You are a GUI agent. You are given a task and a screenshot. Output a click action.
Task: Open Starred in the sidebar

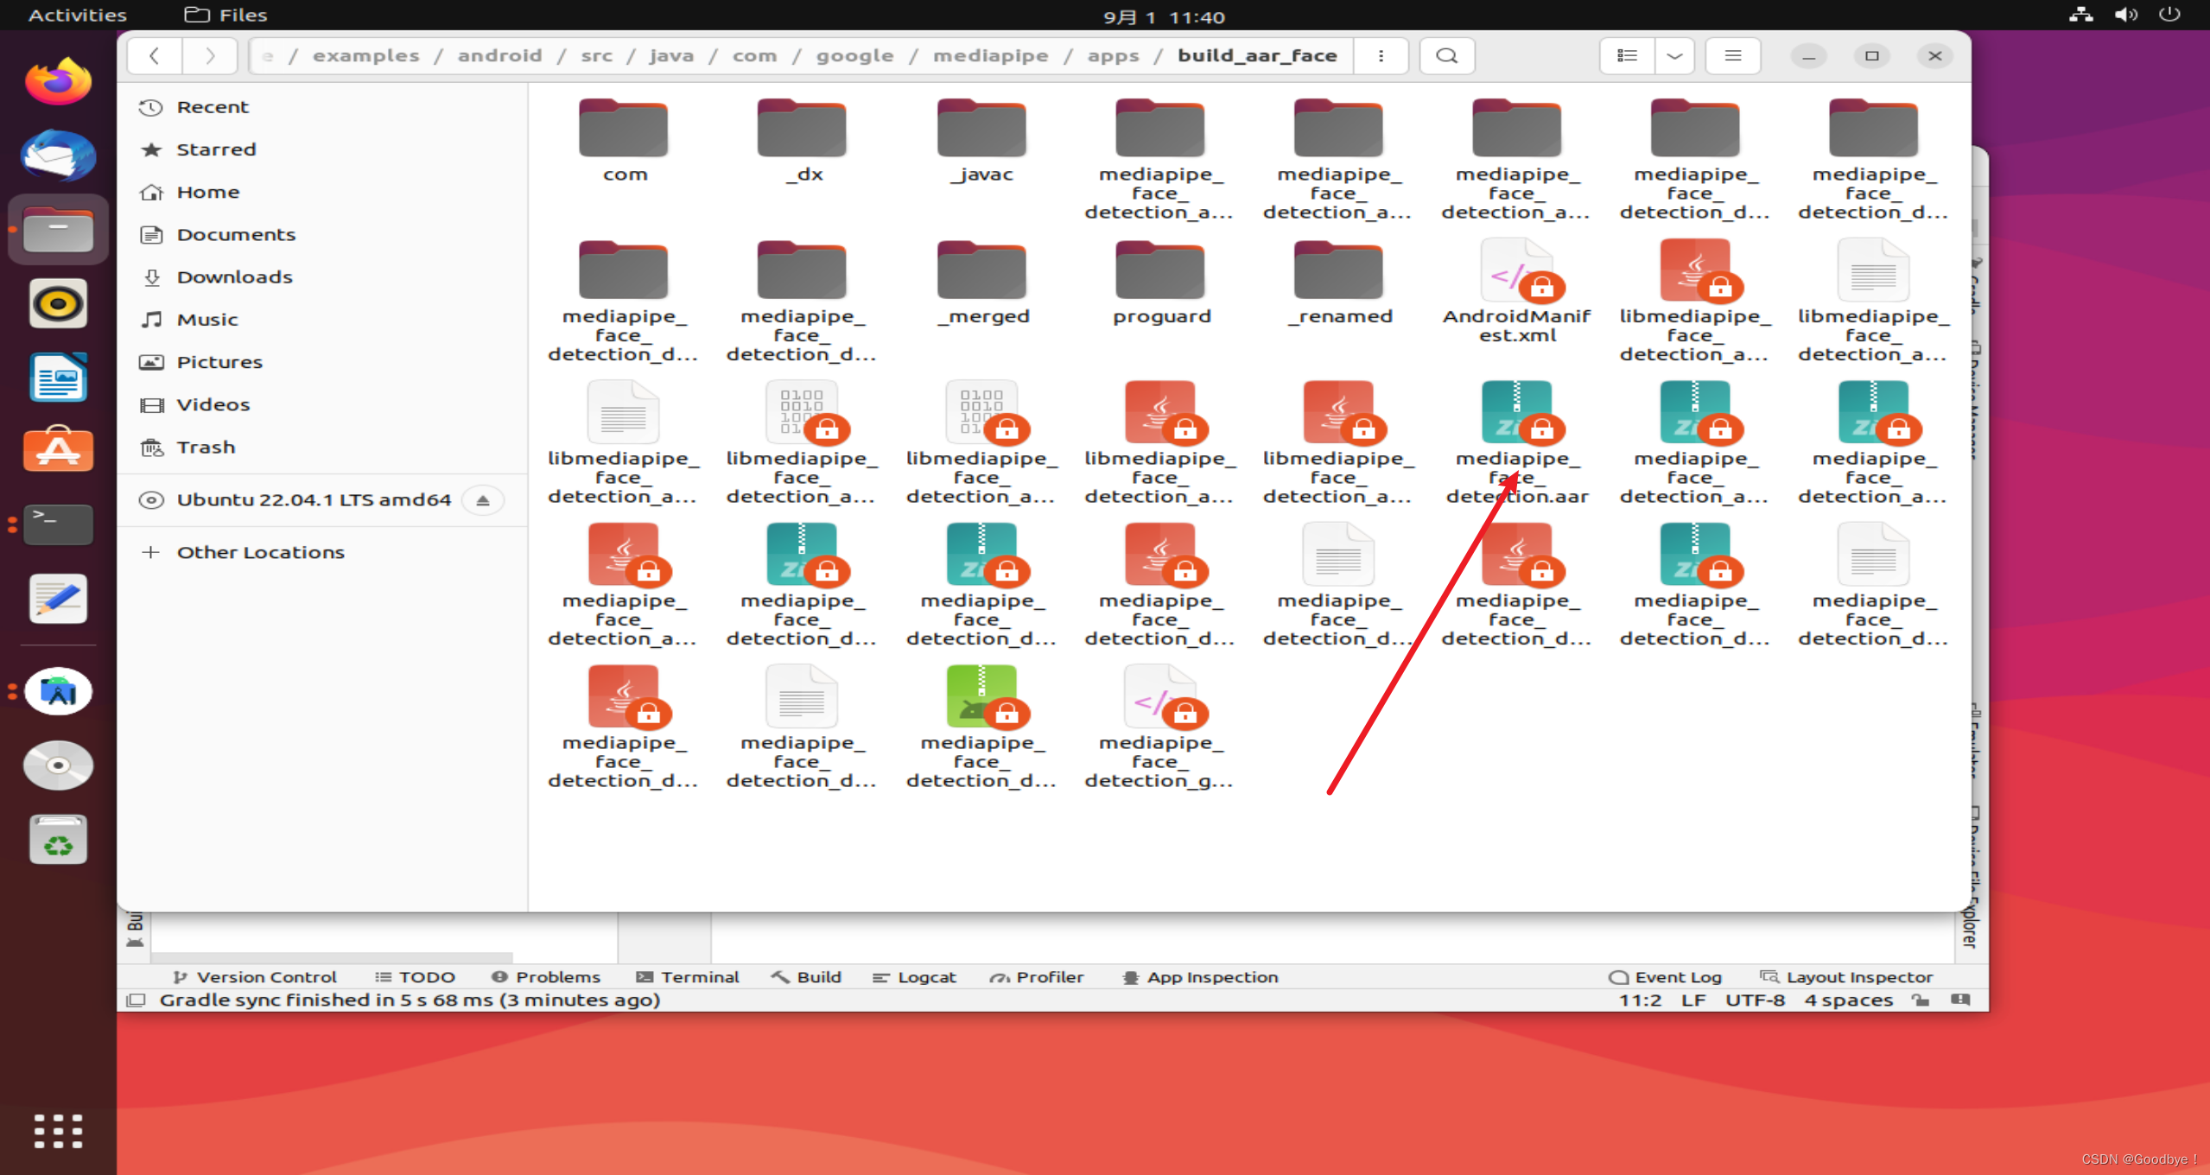(322, 149)
